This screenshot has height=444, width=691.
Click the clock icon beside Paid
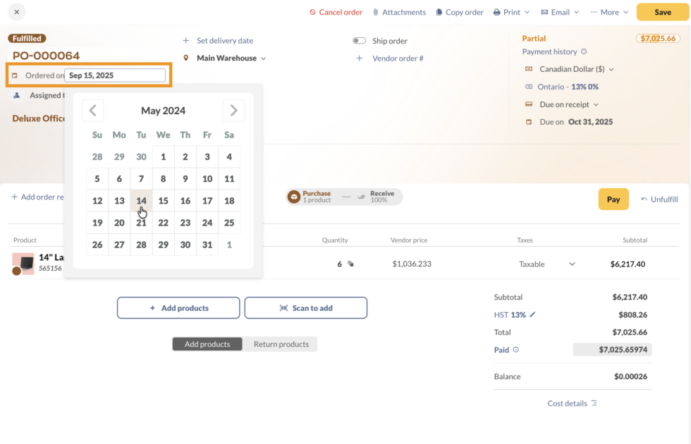point(516,350)
